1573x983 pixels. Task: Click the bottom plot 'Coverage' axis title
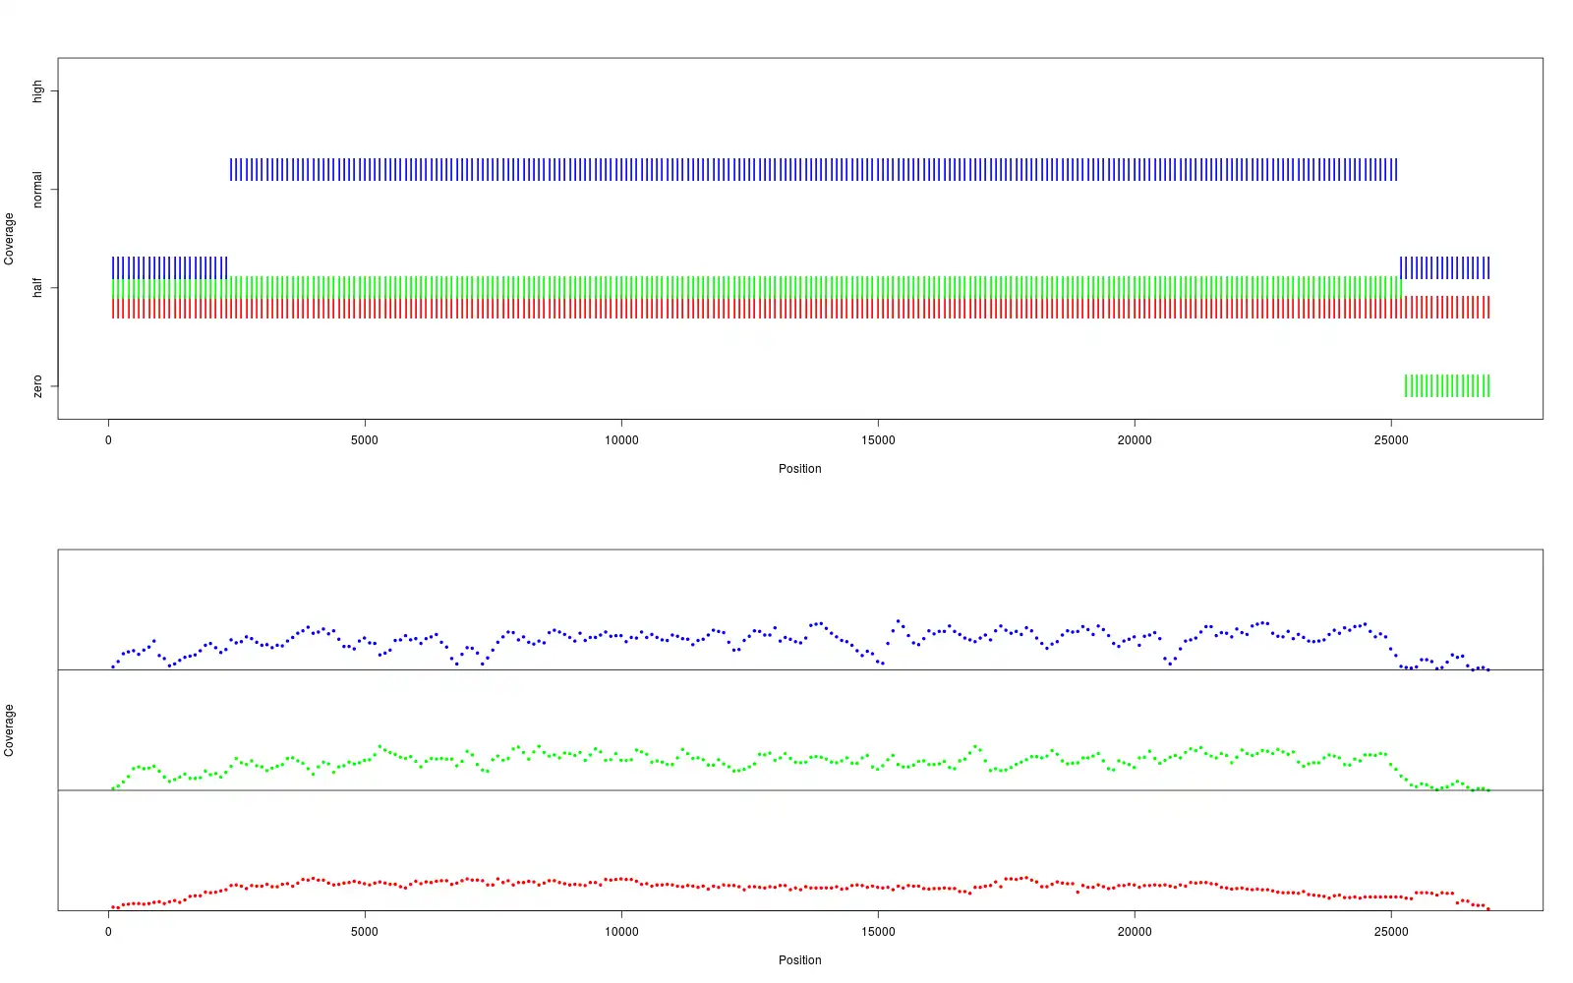9,730
